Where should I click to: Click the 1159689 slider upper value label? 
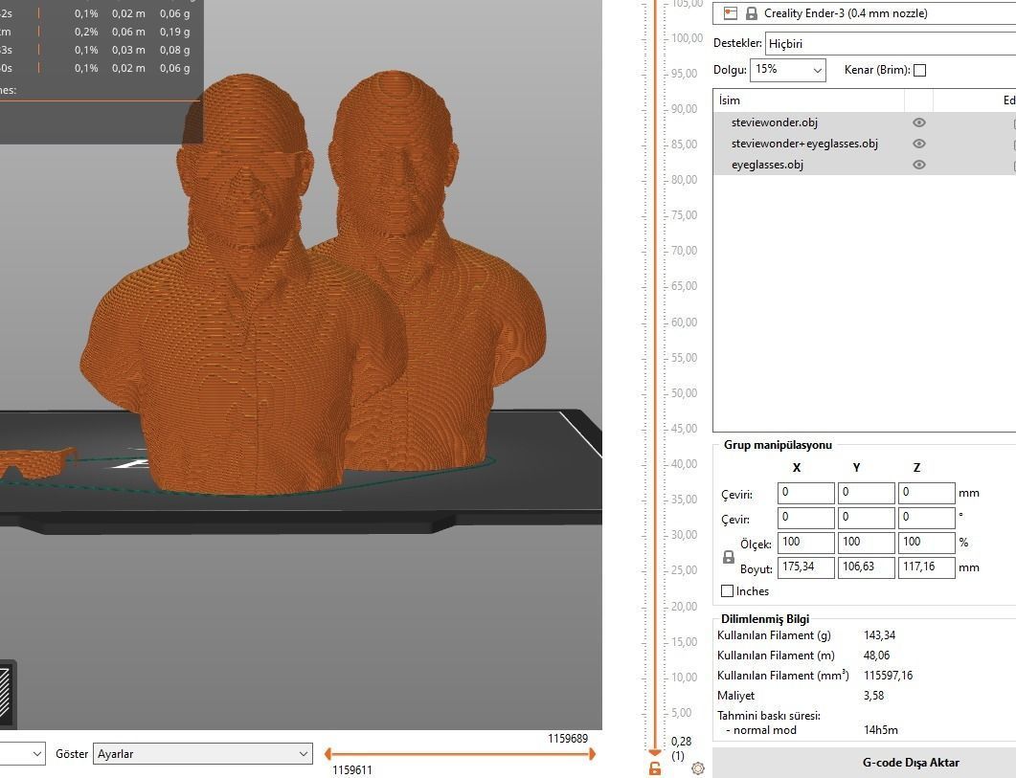[568, 739]
